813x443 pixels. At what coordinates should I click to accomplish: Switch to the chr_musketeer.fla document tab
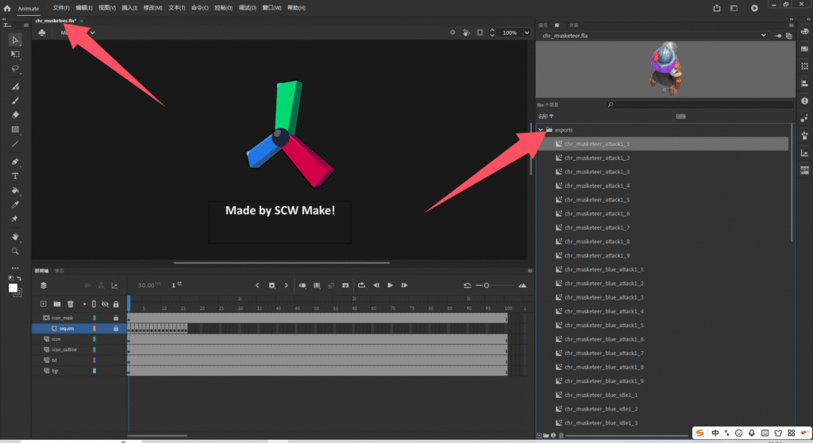click(56, 21)
